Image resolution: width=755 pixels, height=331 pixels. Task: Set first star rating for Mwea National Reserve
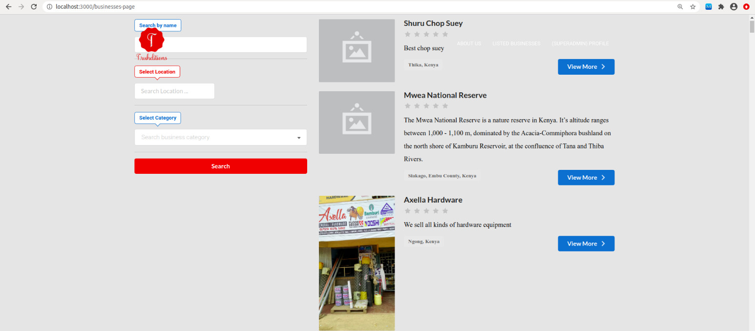[x=408, y=106]
